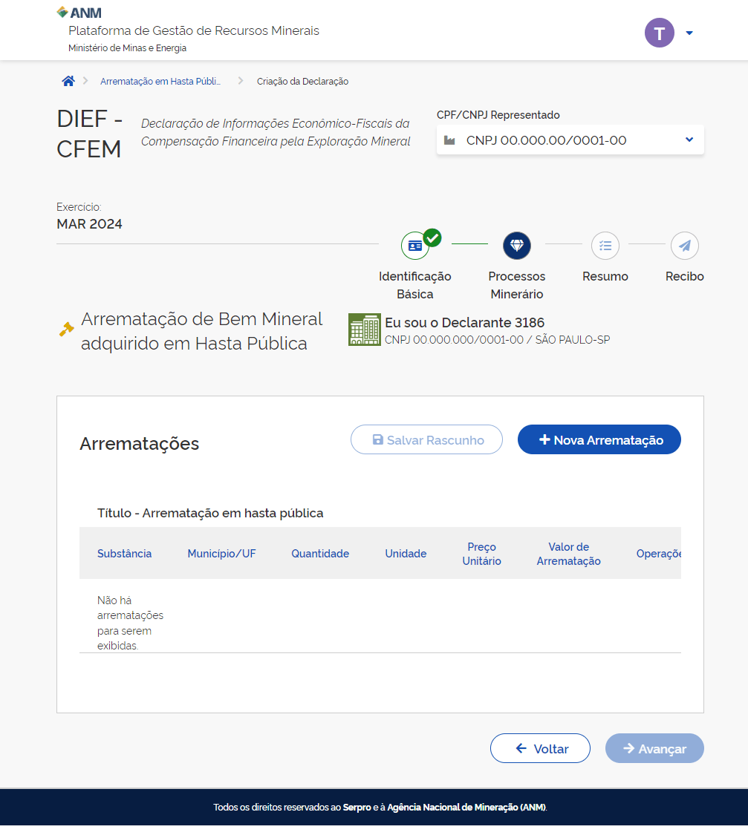This screenshot has height=838, width=748.
Task: Click the gavel auction icon
Action: (67, 329)
